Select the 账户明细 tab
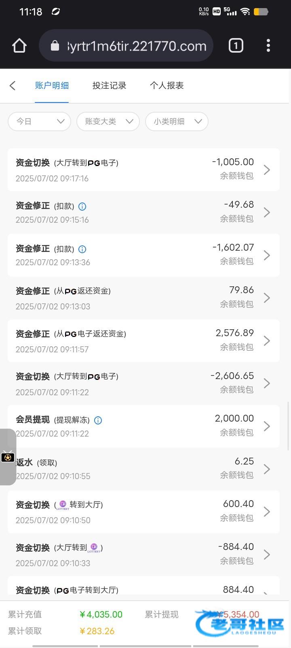This screenshot has width=291, height=648. (52, 85)
